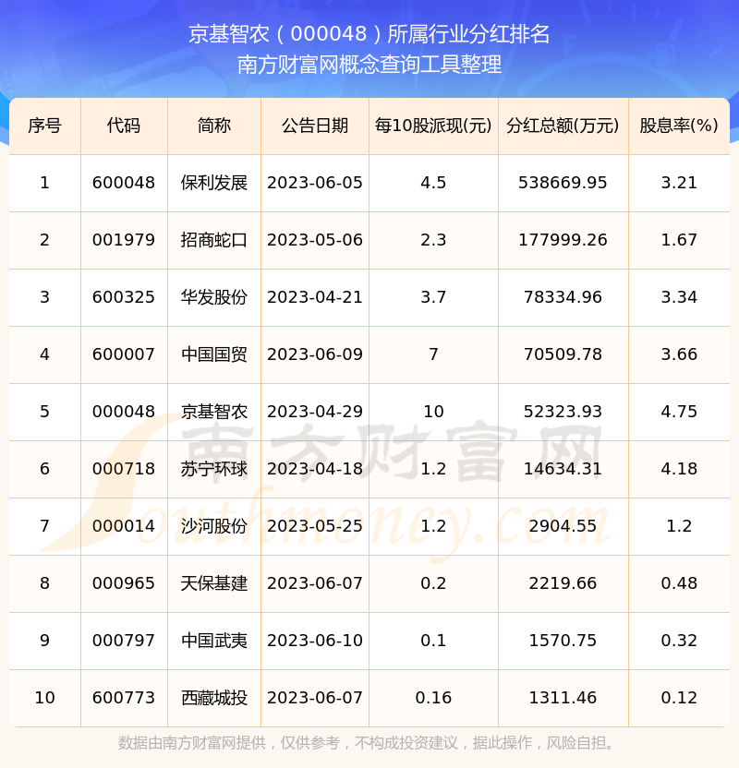Click the 中国武夷 stock name
The width and height of the screenshot is (739, 768).
(214, 641)
